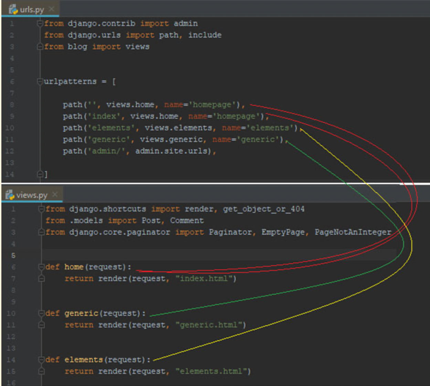
Task: Click the fold end marker beside the return rendering elements.html
Action: [41, 371]
